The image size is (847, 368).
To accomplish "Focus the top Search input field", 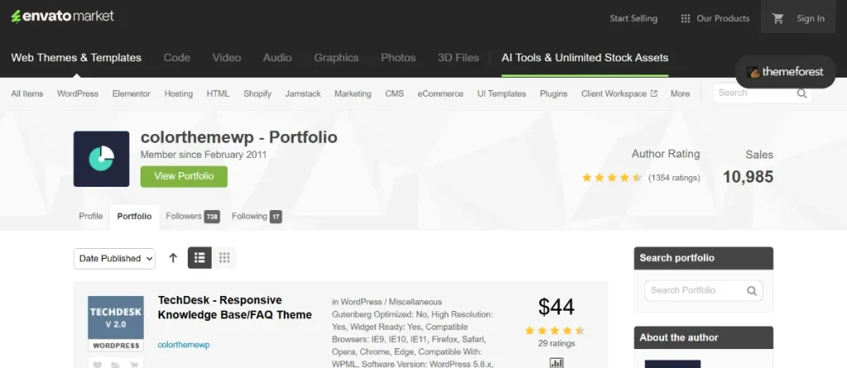I will pyautogui.click(x=762, y=93).
